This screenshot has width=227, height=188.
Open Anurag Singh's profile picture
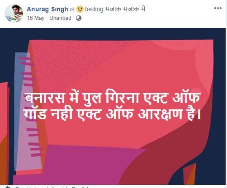(x=14, y=13)
